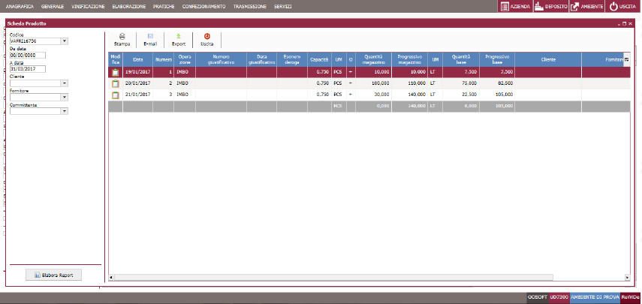Expand the Codice dropdown
This screenshot has height=304, width=642.
(x=65, y=41)
